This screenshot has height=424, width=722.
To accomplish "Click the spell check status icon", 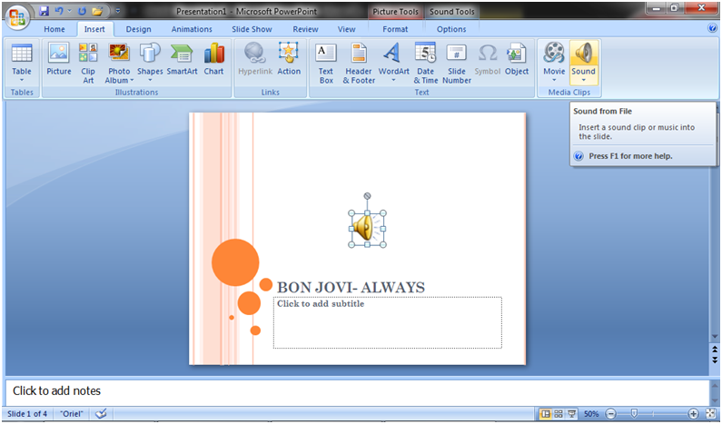I will 101,413.
